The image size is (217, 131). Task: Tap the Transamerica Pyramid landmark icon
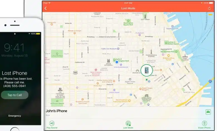151,52
